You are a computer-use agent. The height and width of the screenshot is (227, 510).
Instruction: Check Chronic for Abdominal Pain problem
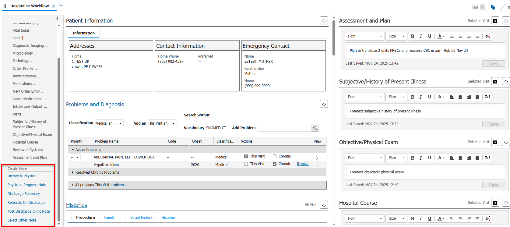275,156
